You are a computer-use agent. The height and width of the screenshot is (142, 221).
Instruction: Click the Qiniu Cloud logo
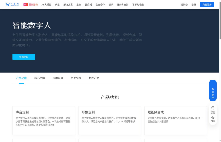tap(12, 5)
